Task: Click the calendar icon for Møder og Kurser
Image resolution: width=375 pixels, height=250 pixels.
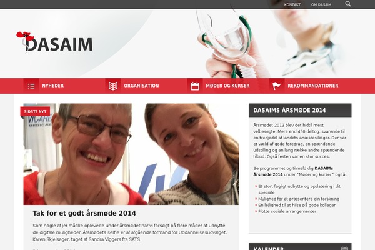Action: click(x=195, y=86)
